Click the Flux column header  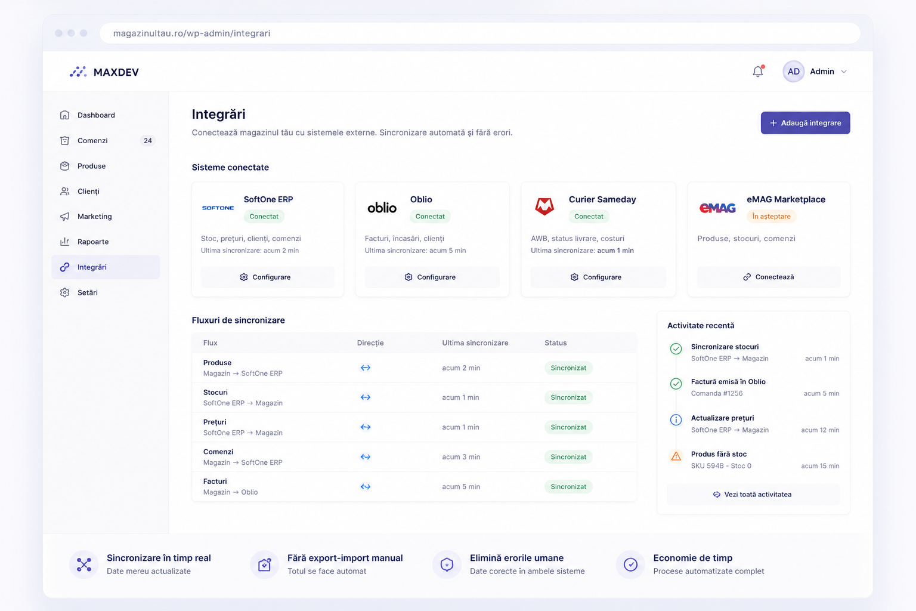210,343
